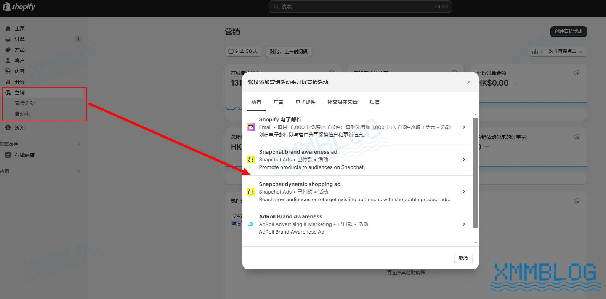Click 营销活动带来的订单量 card title
The image size is (606, 299).
[502, 137]
